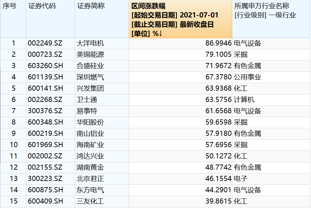The image size is (311, 208).
Task: Select the 公用事业 industry cell
Action: coord(248,77)
